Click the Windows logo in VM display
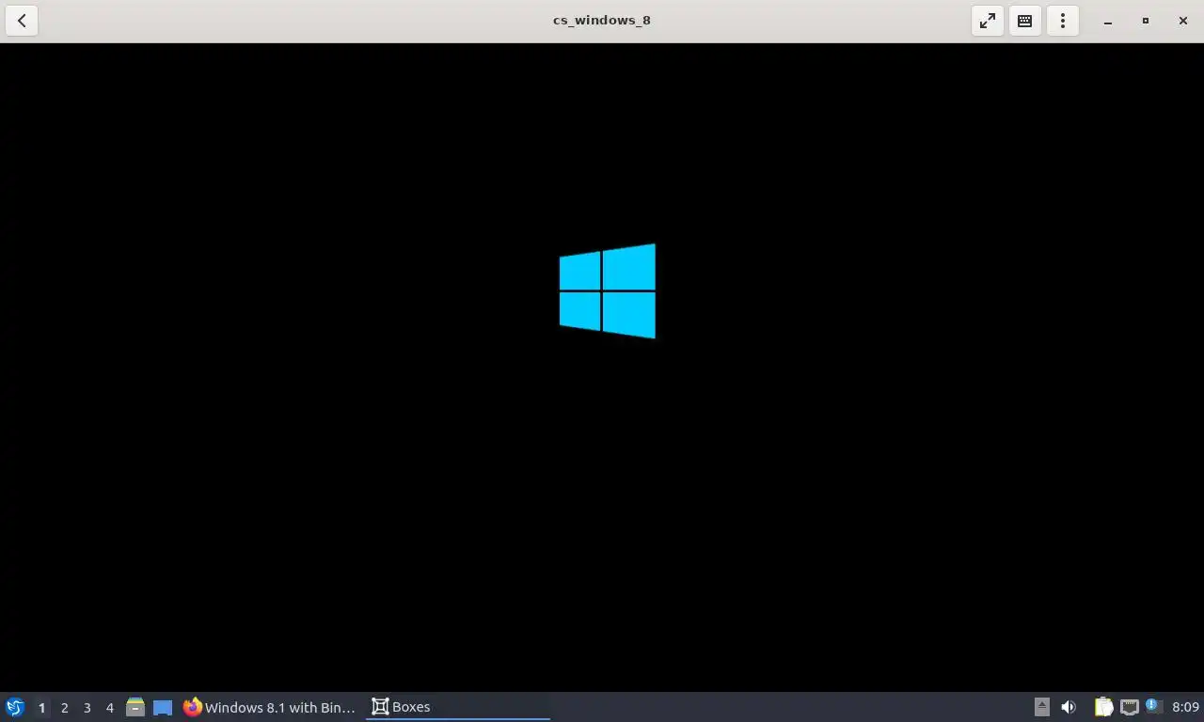1204x722 pixels. coord(608,291)
